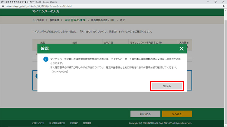The width and height of the screenshot is (227, 127).
Task: Click the page favicon in the title bar
Action: [x=2, y=2]
